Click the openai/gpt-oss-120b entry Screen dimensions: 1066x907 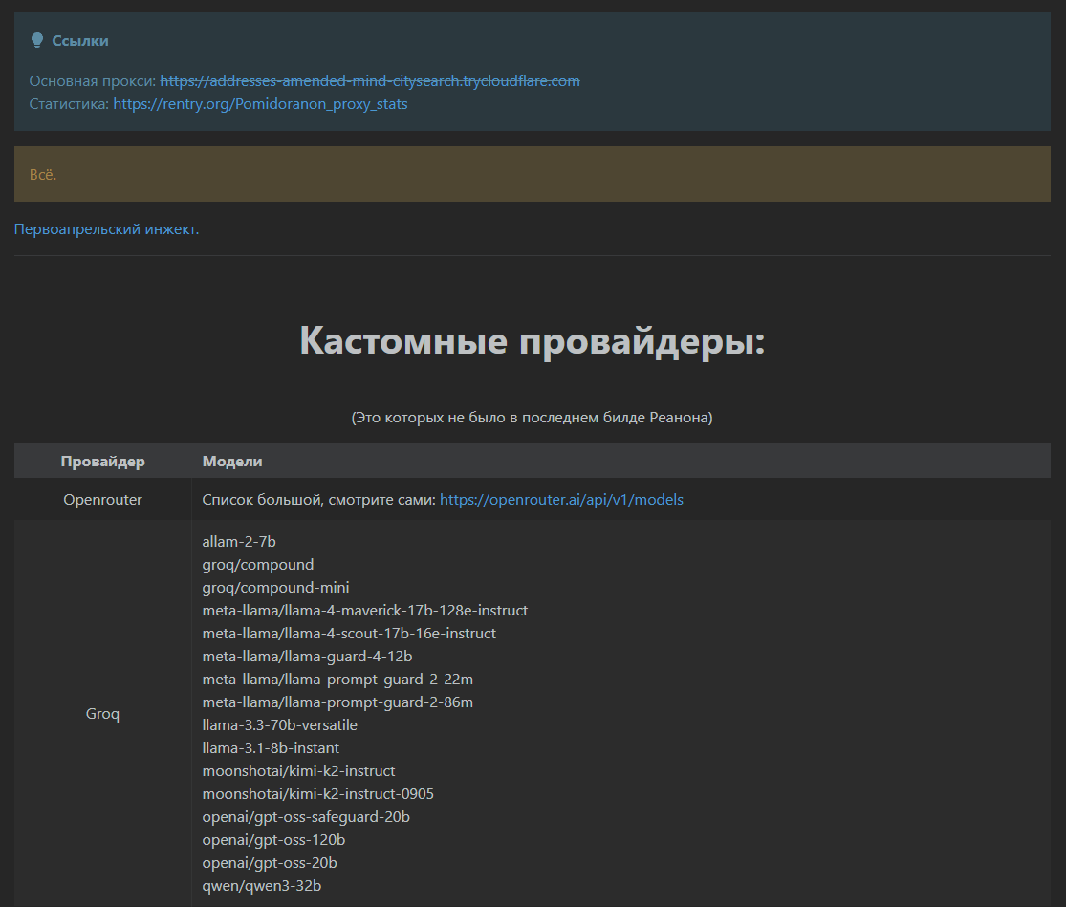click(273, 840)
